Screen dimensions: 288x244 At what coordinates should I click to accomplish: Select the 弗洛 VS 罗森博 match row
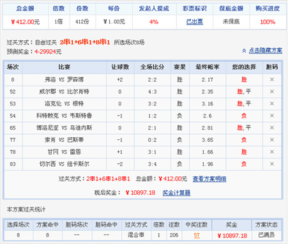point(143,80)
